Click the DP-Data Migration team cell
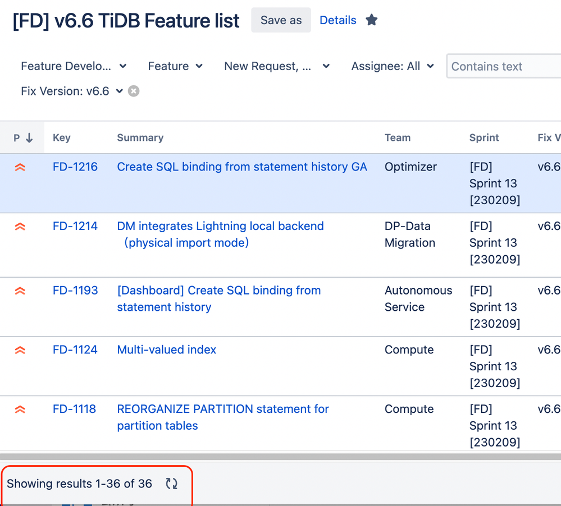The image size is (561, 506). click(x=410, y=234)
